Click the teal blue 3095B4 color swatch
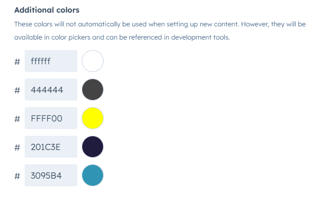329x200 pixels. [x=93, y=175]
